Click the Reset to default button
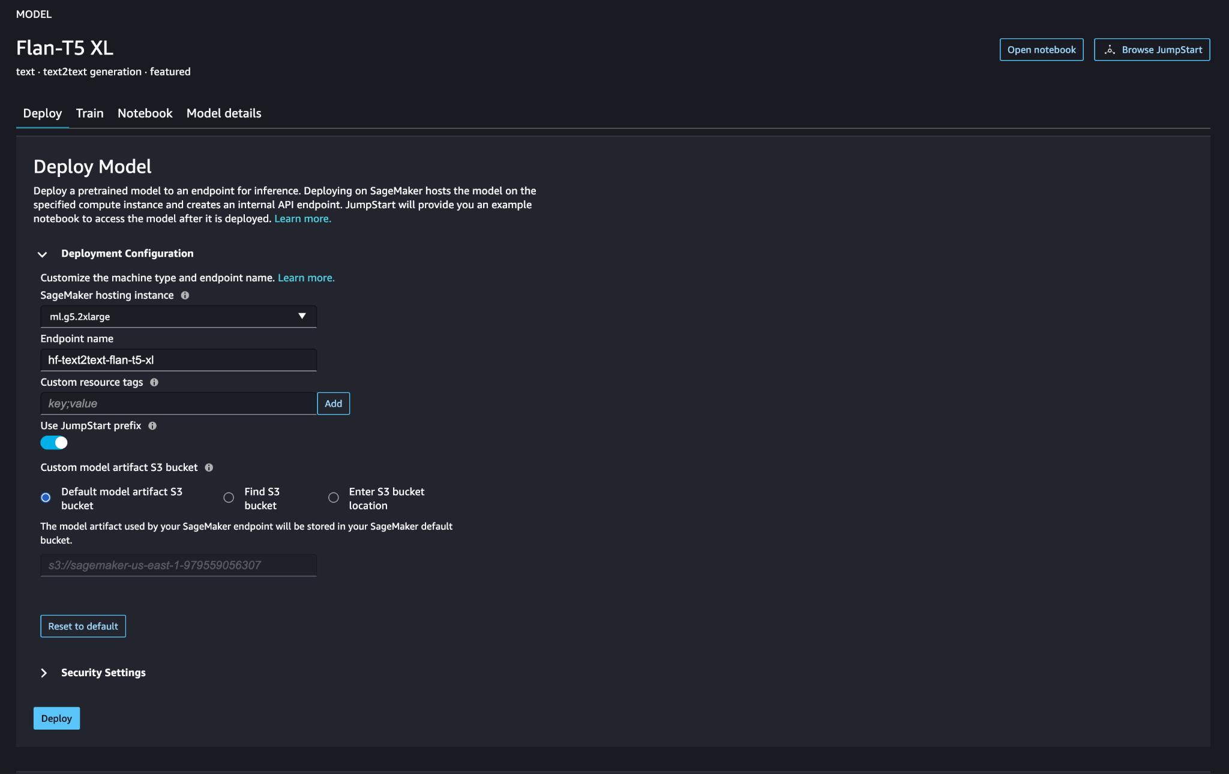The width and height of the screenshot is (1229, 774). click(83, 626)
